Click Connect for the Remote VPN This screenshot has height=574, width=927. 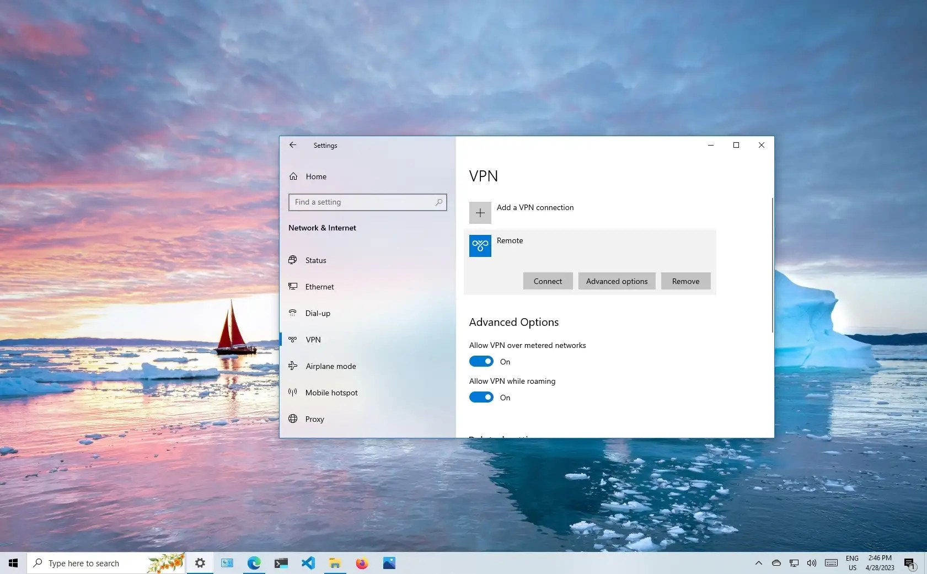pos(547,281)
